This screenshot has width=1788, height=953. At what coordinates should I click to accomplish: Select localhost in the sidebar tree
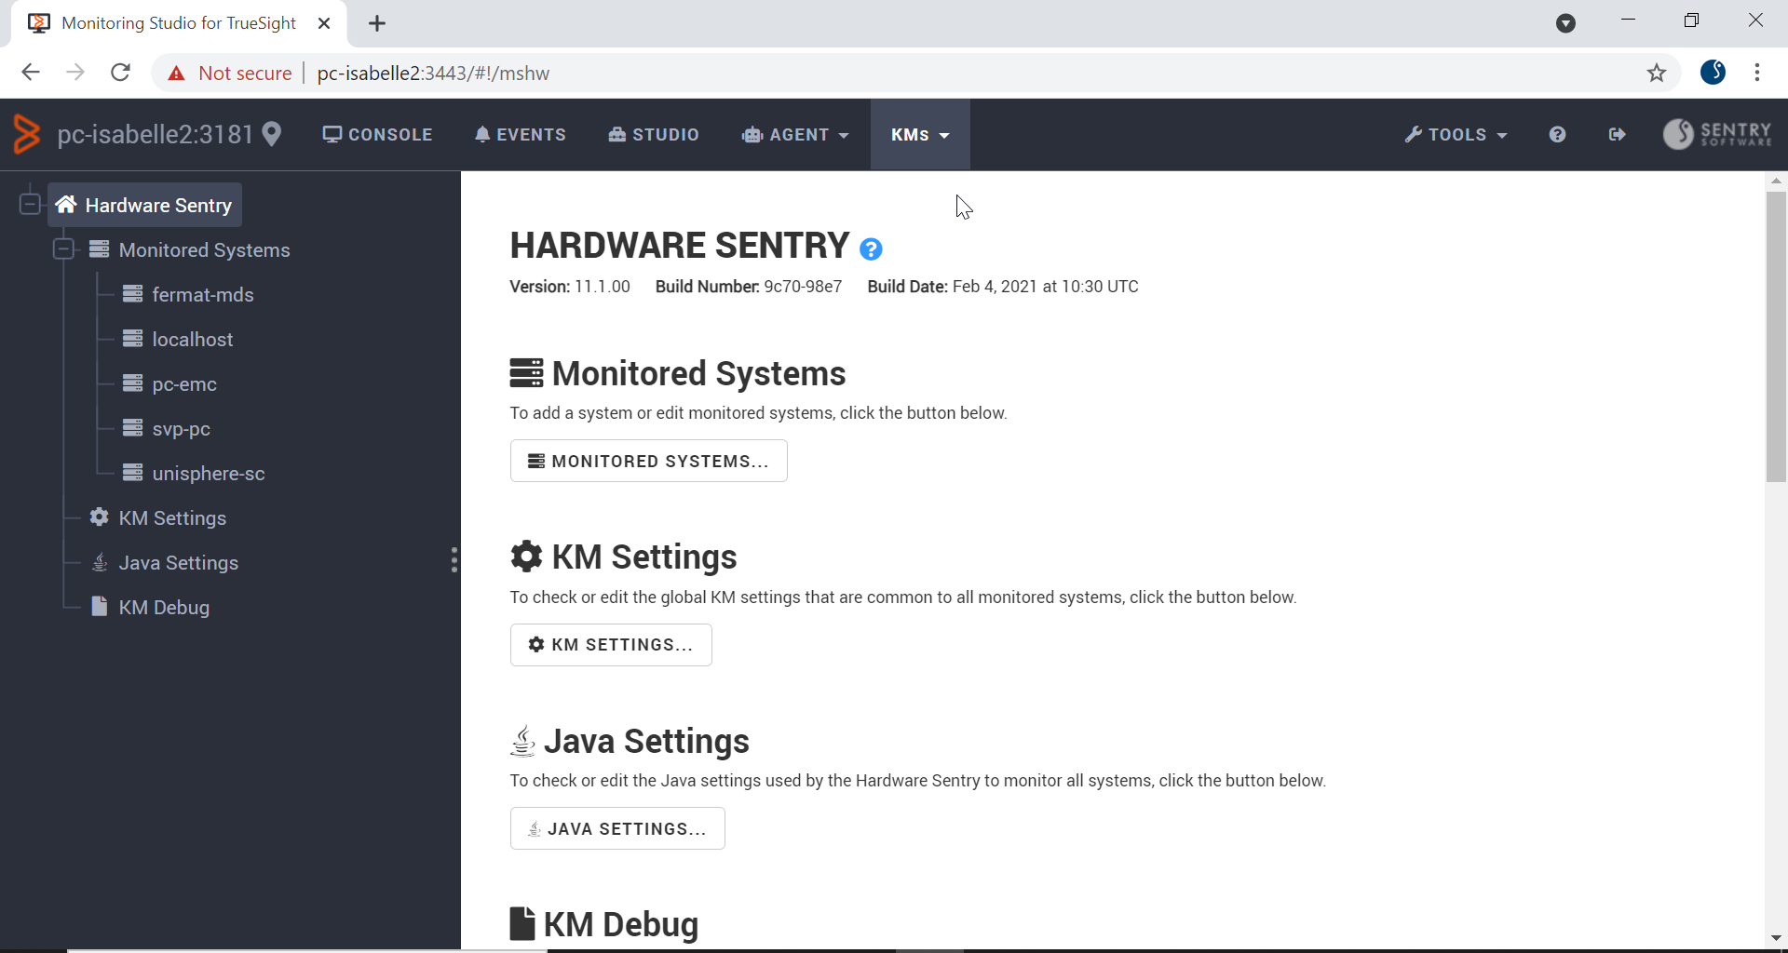[x=191, y=339]
